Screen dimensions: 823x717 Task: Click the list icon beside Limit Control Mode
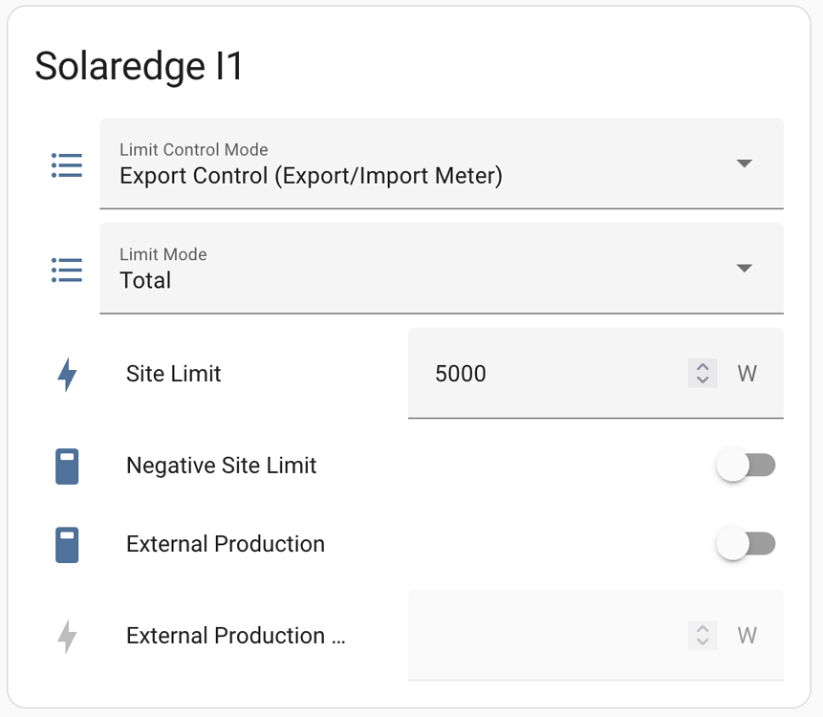(x=65, y=164)
